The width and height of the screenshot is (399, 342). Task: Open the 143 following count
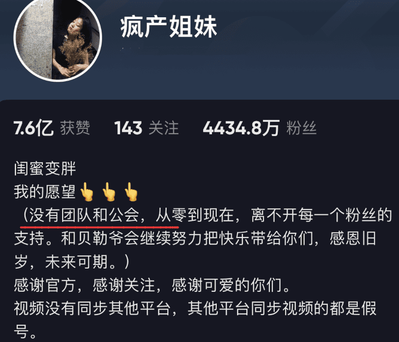pyautogui.click(x=128, y=128)
